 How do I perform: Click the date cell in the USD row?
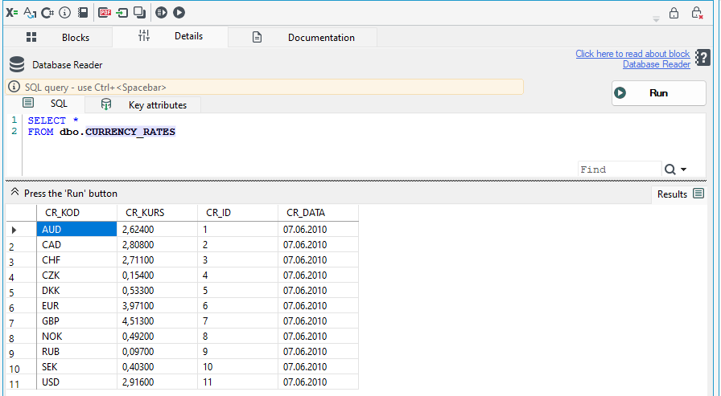click(318, 382)
